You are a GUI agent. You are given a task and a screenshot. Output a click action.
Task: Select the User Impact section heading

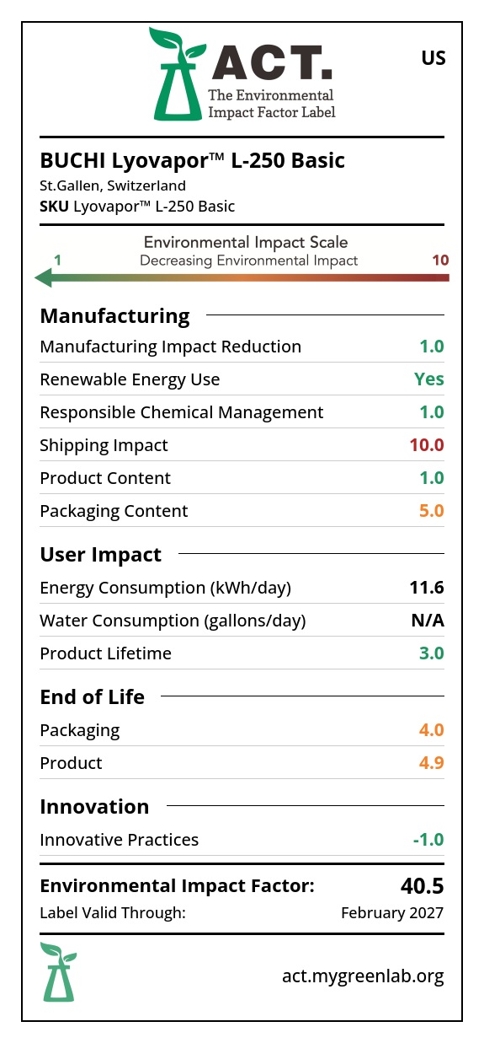101,555
